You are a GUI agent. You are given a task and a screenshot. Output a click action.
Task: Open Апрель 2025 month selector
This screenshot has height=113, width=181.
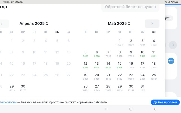pos(34,23)
